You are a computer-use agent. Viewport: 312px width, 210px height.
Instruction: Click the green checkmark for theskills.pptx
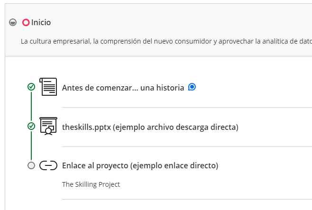tap(31, 126)
